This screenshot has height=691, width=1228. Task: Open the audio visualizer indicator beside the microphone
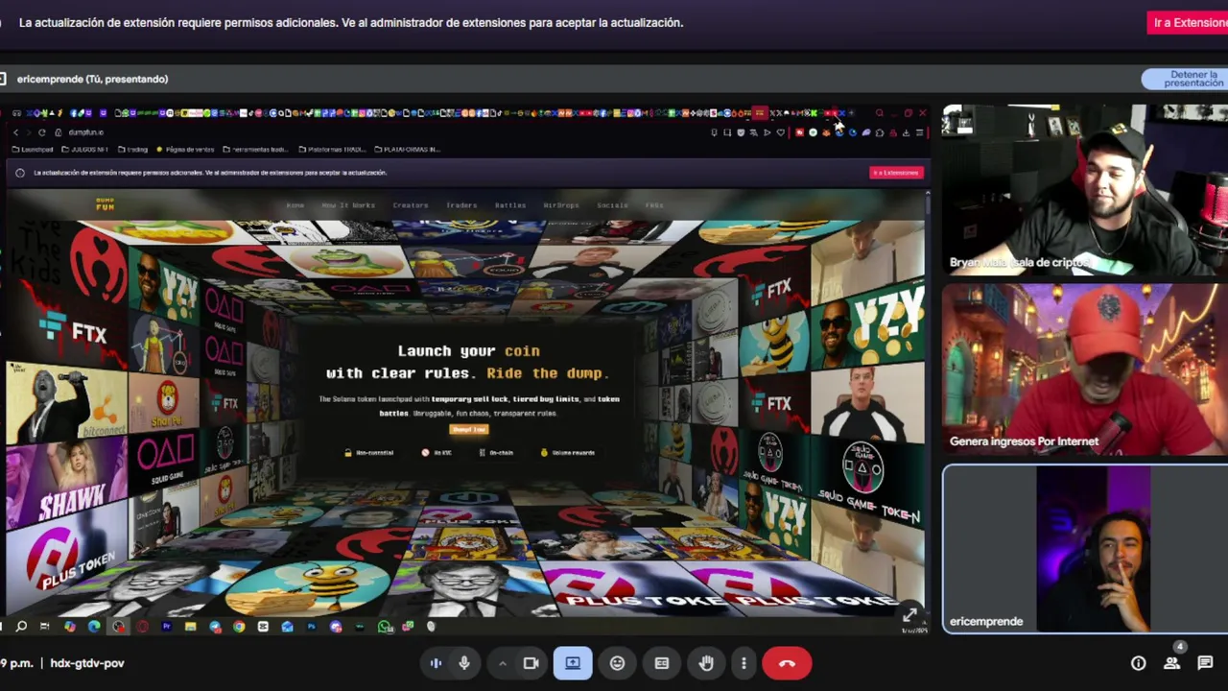coord(436,663)
